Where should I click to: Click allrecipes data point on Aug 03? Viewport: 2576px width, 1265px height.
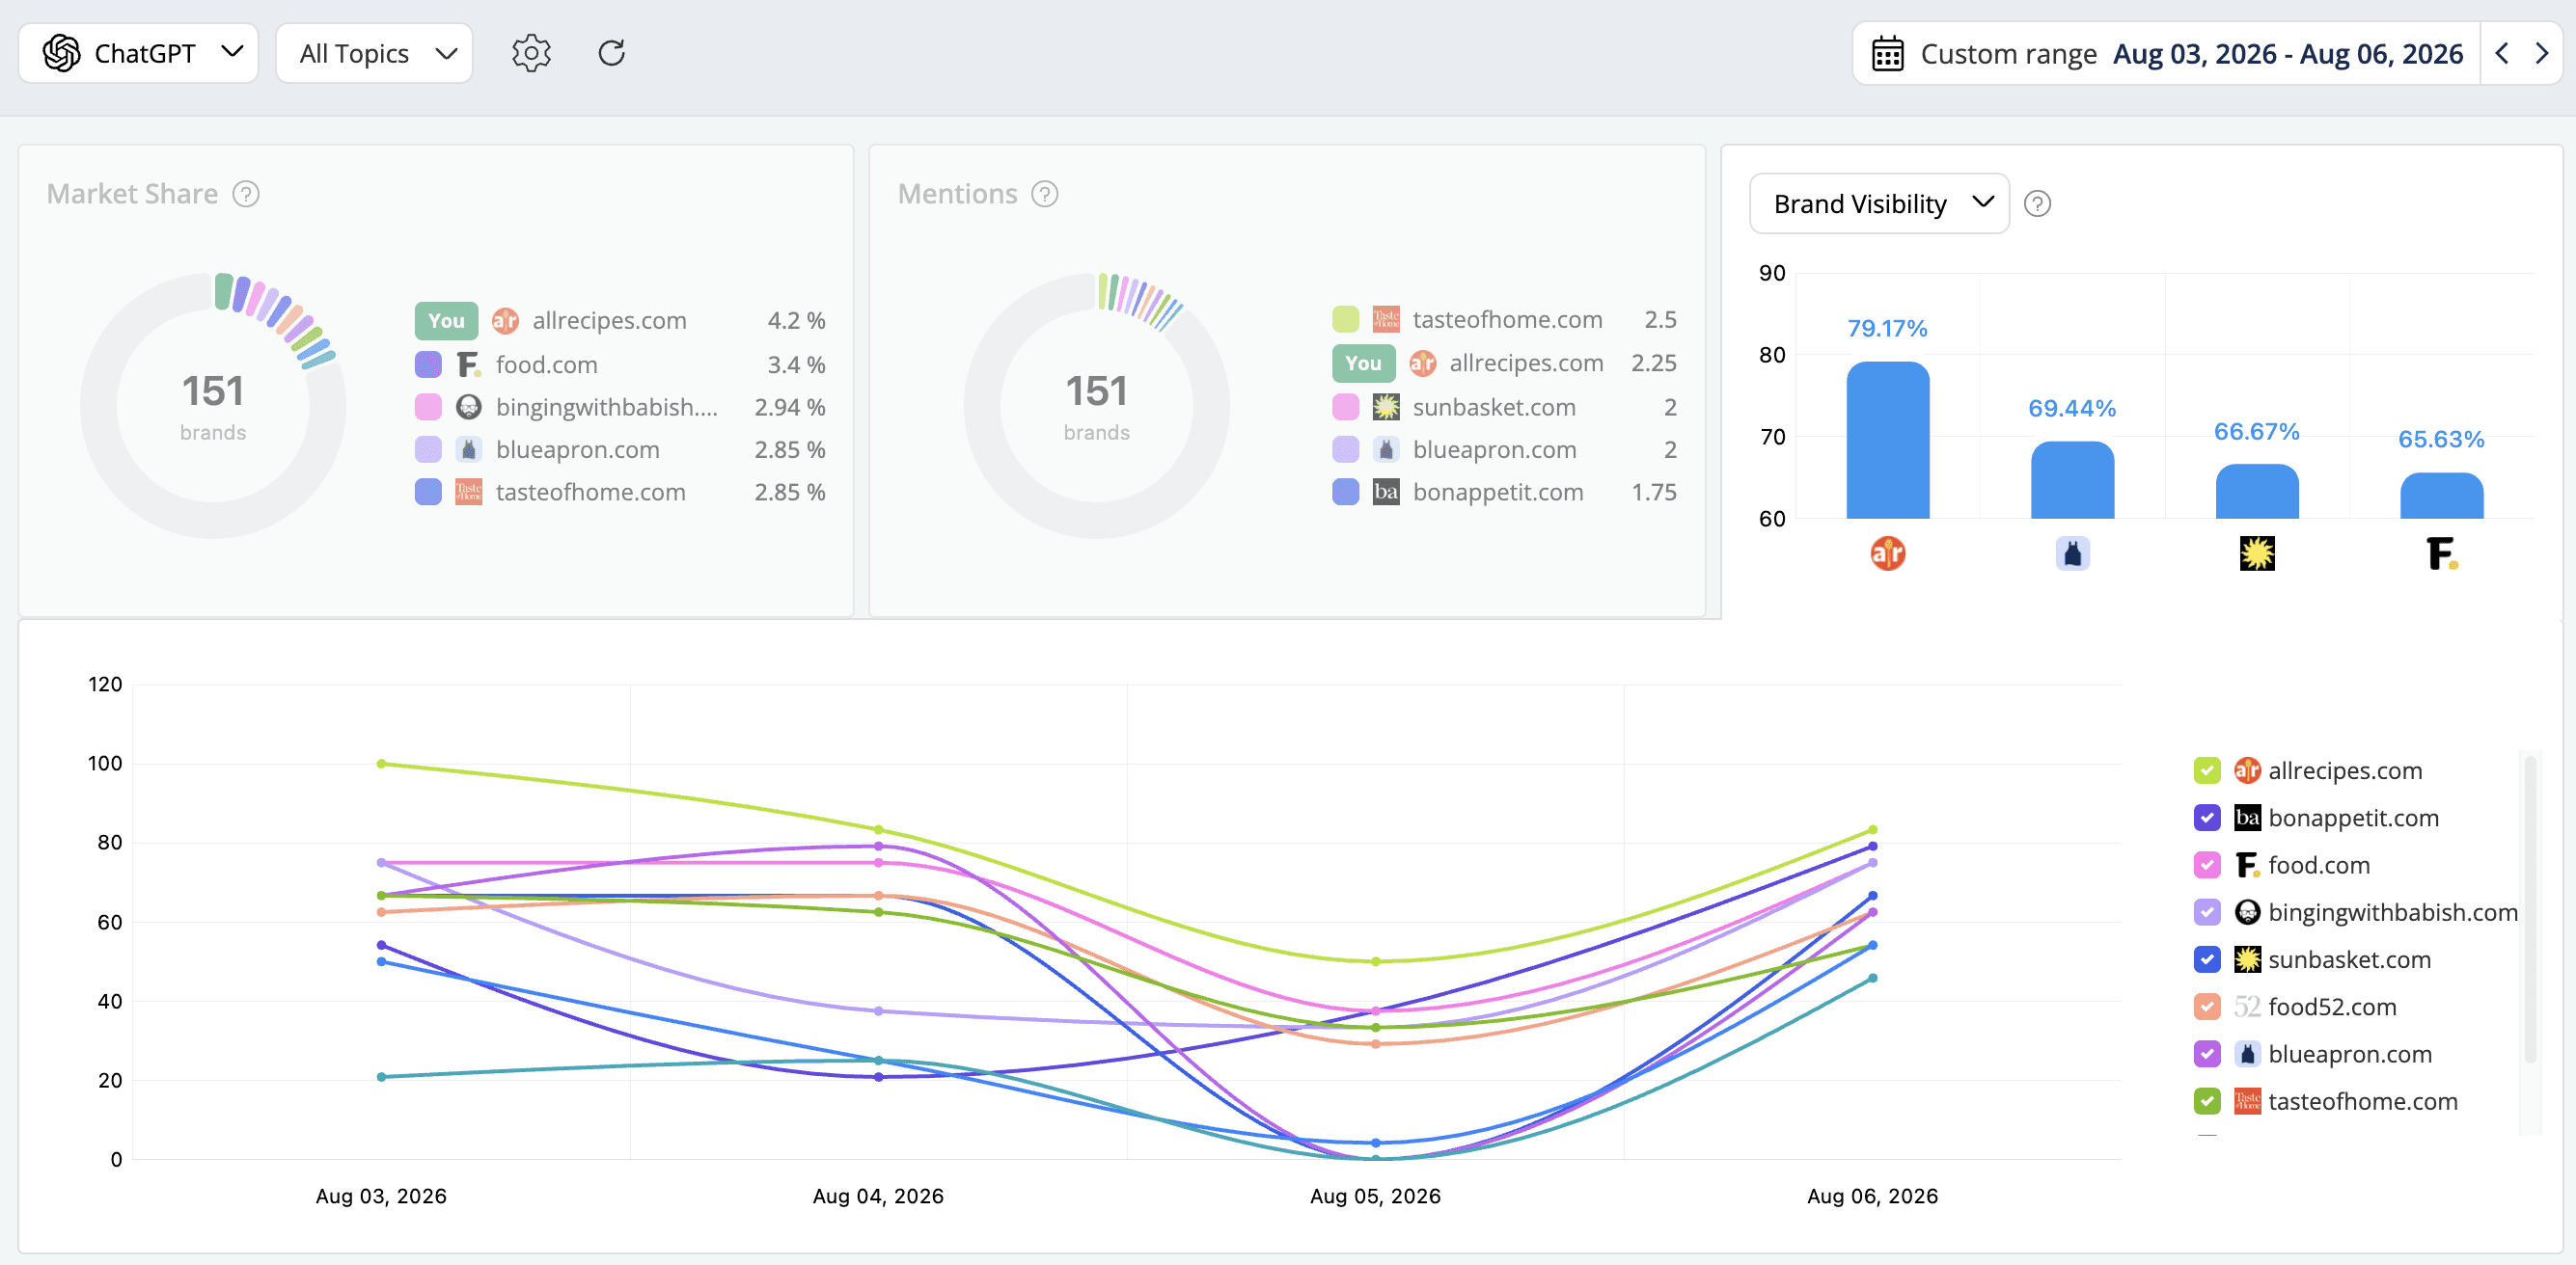pyautogui.click(x=381, y=764)
